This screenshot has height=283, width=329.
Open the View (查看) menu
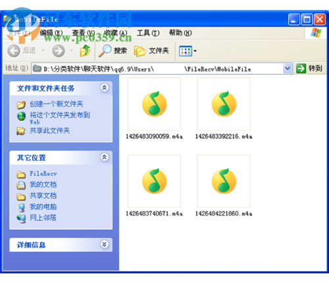pyautogui.click(x=84, y=33)
